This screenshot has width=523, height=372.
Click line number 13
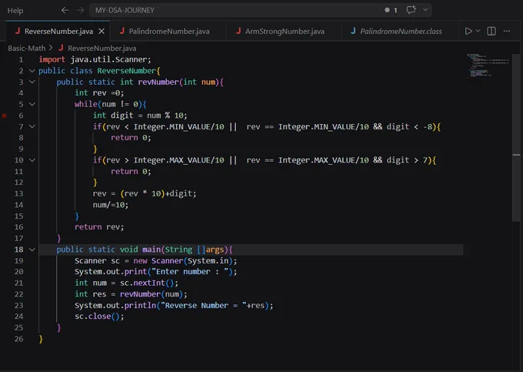pyautogui.click(x=18, y=193)
